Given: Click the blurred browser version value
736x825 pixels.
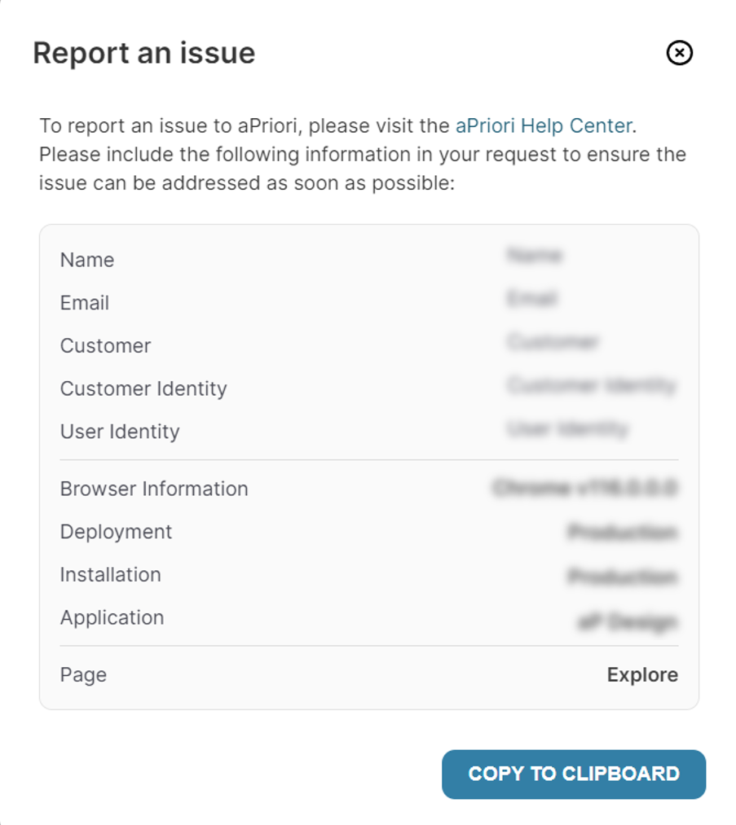Looking at the screenshot, I should [x=585, y=488].
